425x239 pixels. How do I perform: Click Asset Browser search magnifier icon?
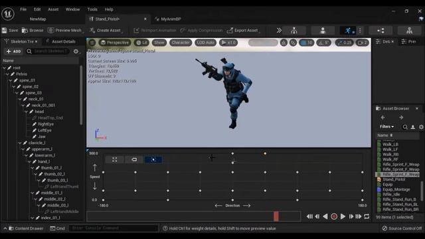point(405,127)
